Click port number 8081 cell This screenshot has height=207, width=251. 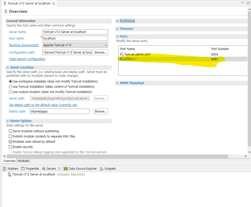[214, 59]
